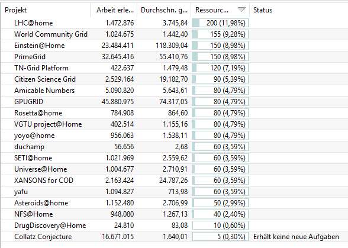Click the LHC@home resource share bar
The image size is (348, 248).
point(220,23)
